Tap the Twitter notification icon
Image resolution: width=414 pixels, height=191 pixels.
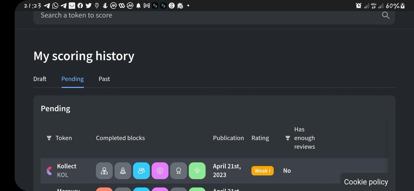point(89,6)
